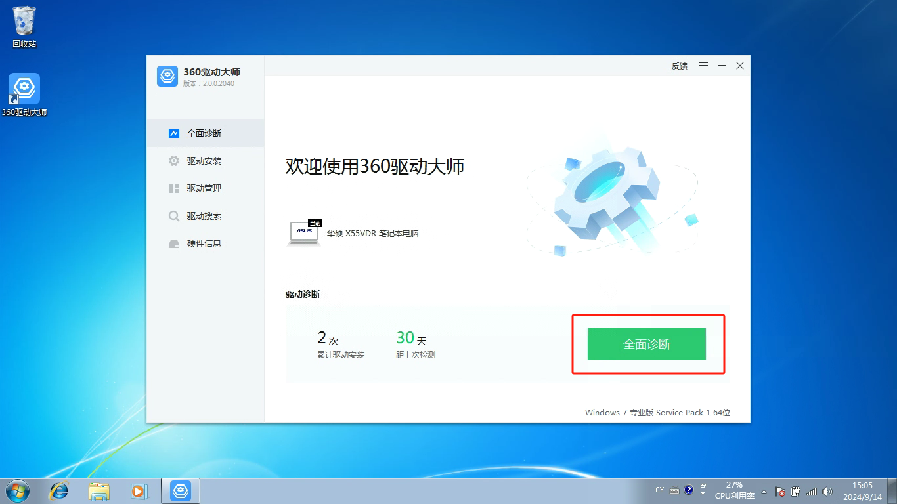Select the 360驱动大师 desktop shortcut

pos(24,95)
